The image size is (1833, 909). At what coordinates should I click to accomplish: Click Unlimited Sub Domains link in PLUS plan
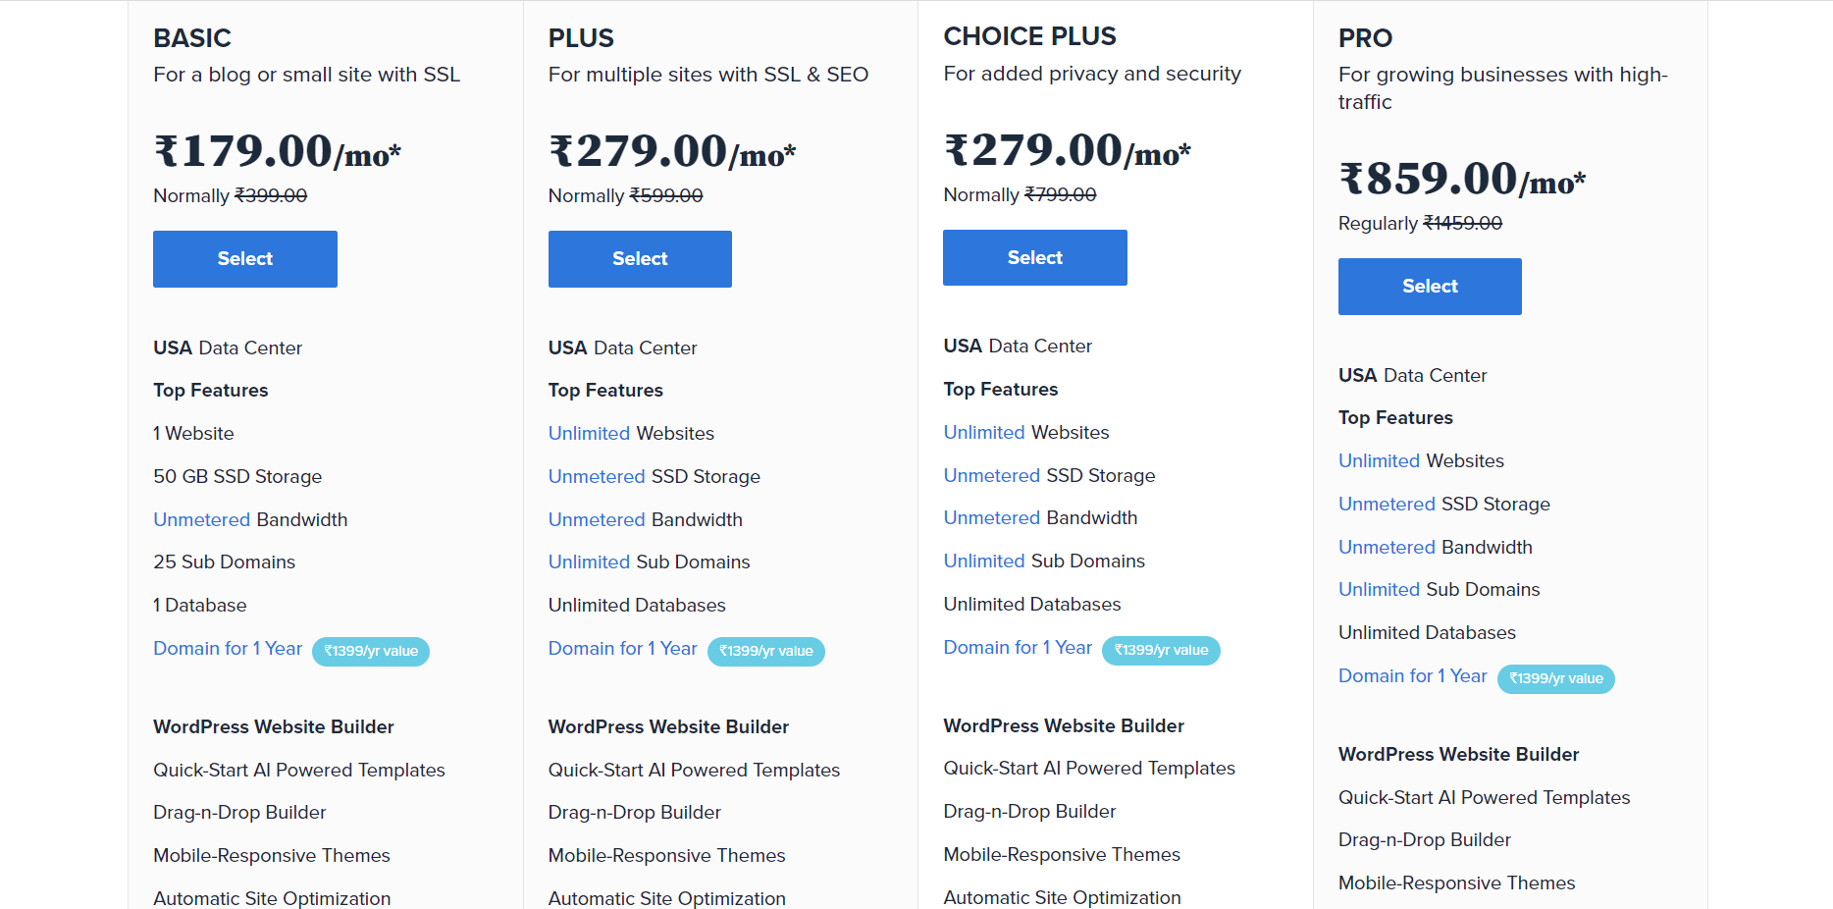pyautogui.click(x=589, y=561)
